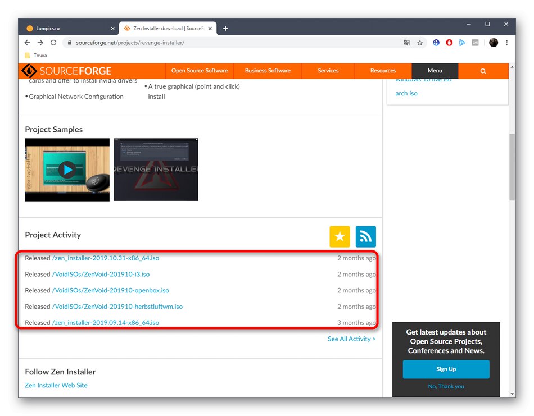Image resolution: width=534 pixels, height=416 pixels.
Task: Click the scrollbar down arrow
Action: click(x=512, y=394)
